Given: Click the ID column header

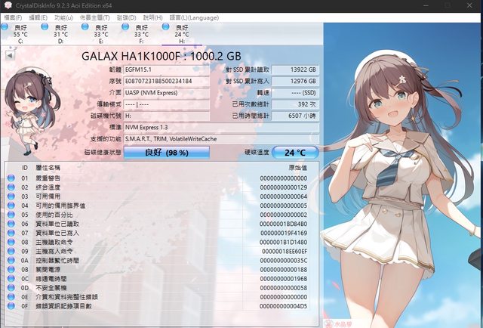Looking at the screenshot, I should pos(25,168).
